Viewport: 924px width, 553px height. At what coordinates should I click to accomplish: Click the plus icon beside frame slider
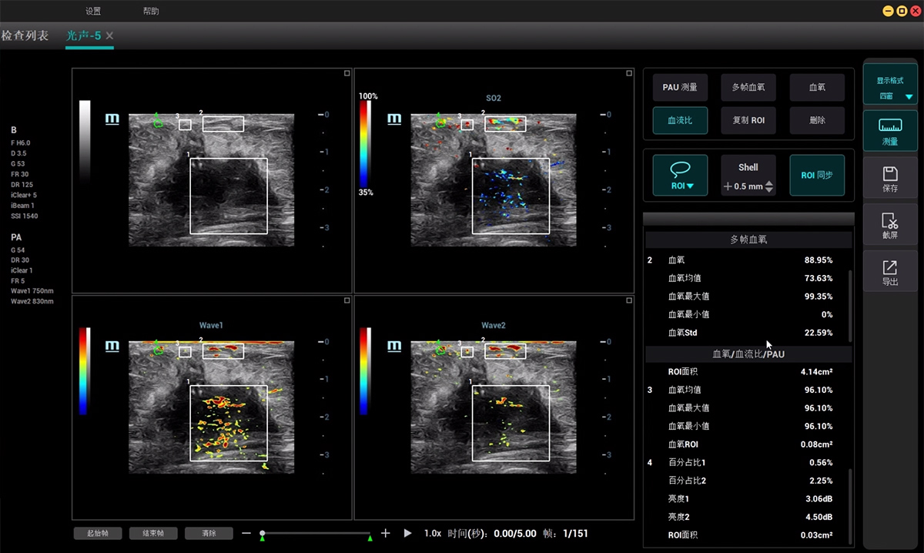pyautogui.click(x=386, y=533)
